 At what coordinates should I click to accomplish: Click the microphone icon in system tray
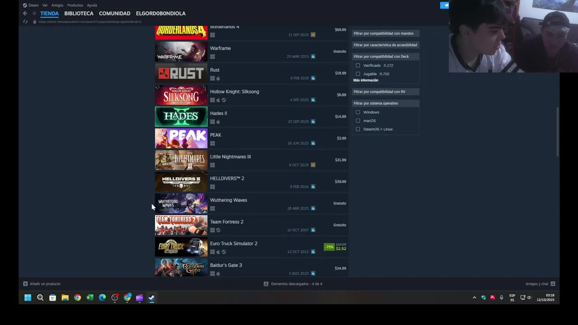[501, 297]
